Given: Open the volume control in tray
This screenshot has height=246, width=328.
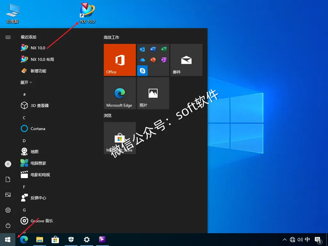Looking at the screenshot, I should [x=300, y=240].
